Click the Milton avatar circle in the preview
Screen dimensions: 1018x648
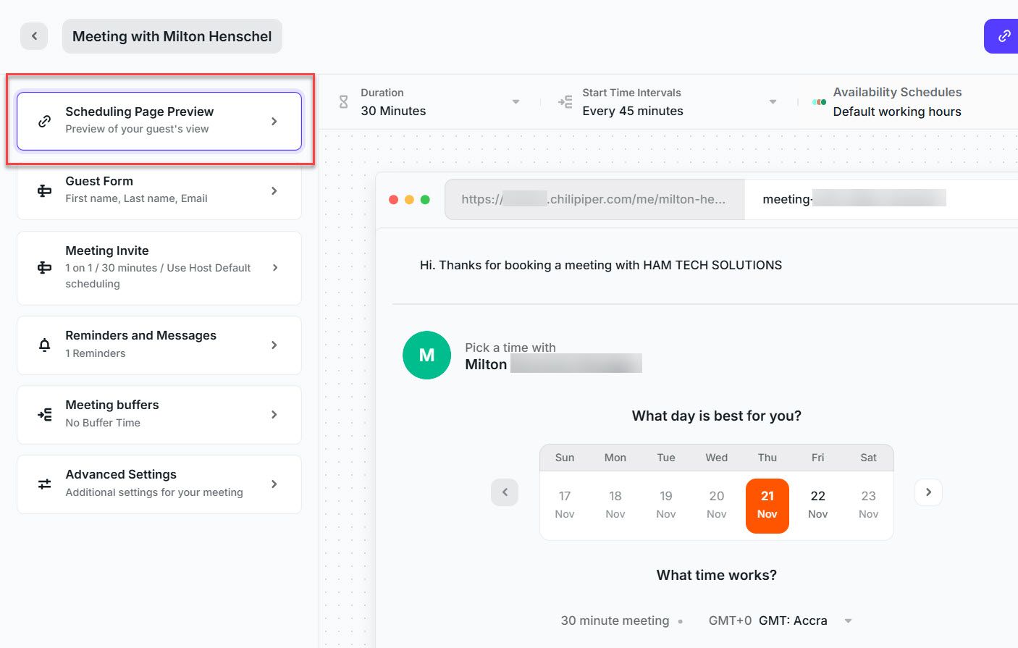426,355
